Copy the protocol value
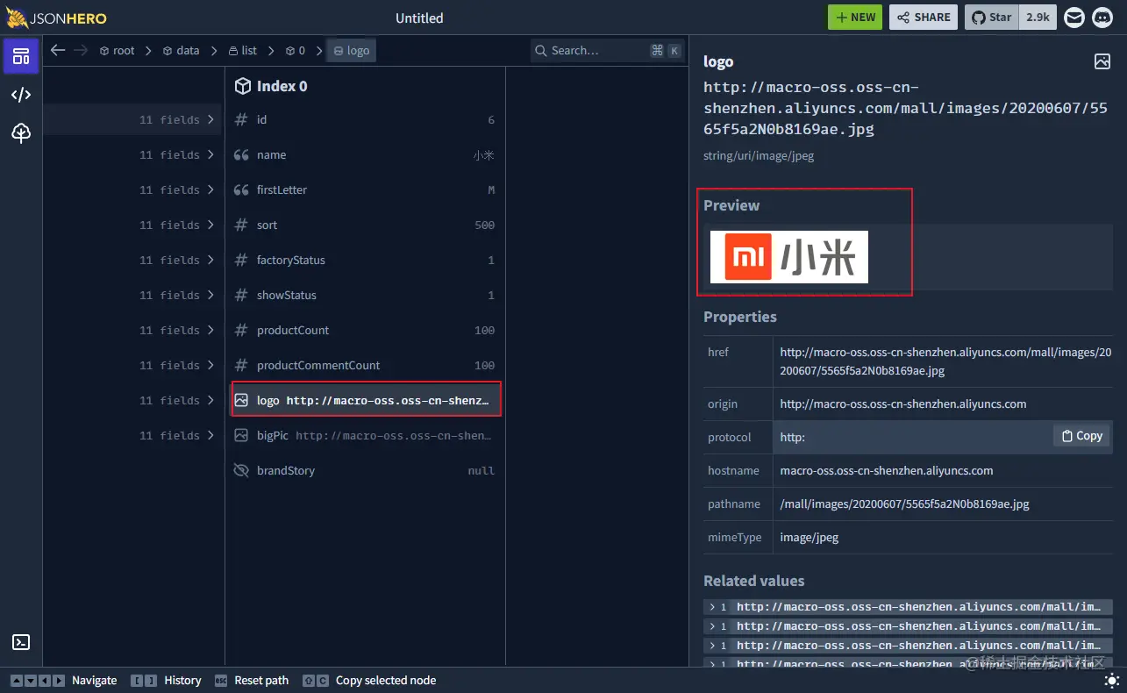Image resolution: width=1127 pixels, height=693 pixels. click(1081, 436)
